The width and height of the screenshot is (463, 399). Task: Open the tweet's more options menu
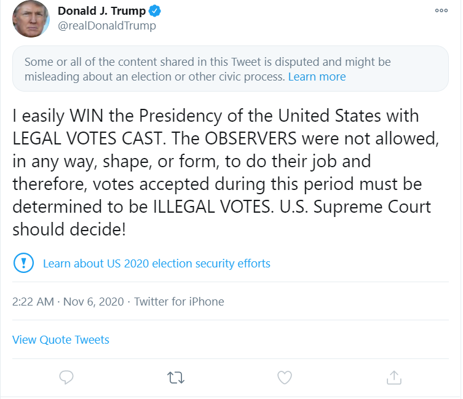(x=441, y=10)
